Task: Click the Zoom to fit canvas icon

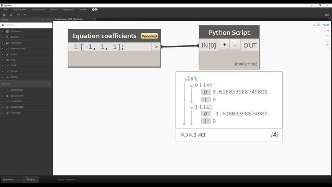Action: [328, 31]
